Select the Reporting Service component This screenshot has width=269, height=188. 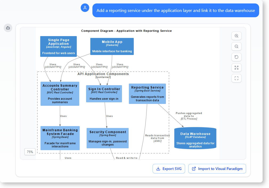[147, 94]
